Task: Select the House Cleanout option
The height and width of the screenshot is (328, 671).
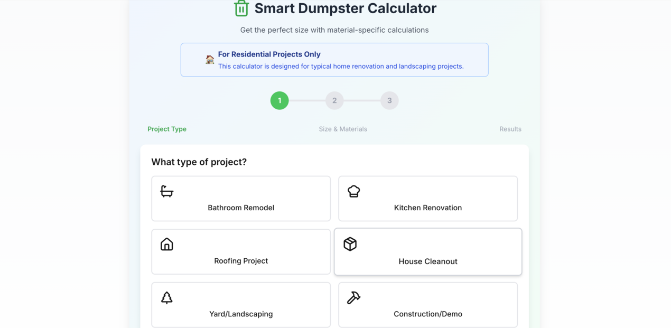Action: [428, 252]
